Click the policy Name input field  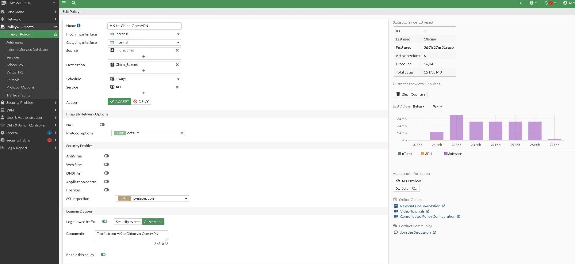point(144,26)
